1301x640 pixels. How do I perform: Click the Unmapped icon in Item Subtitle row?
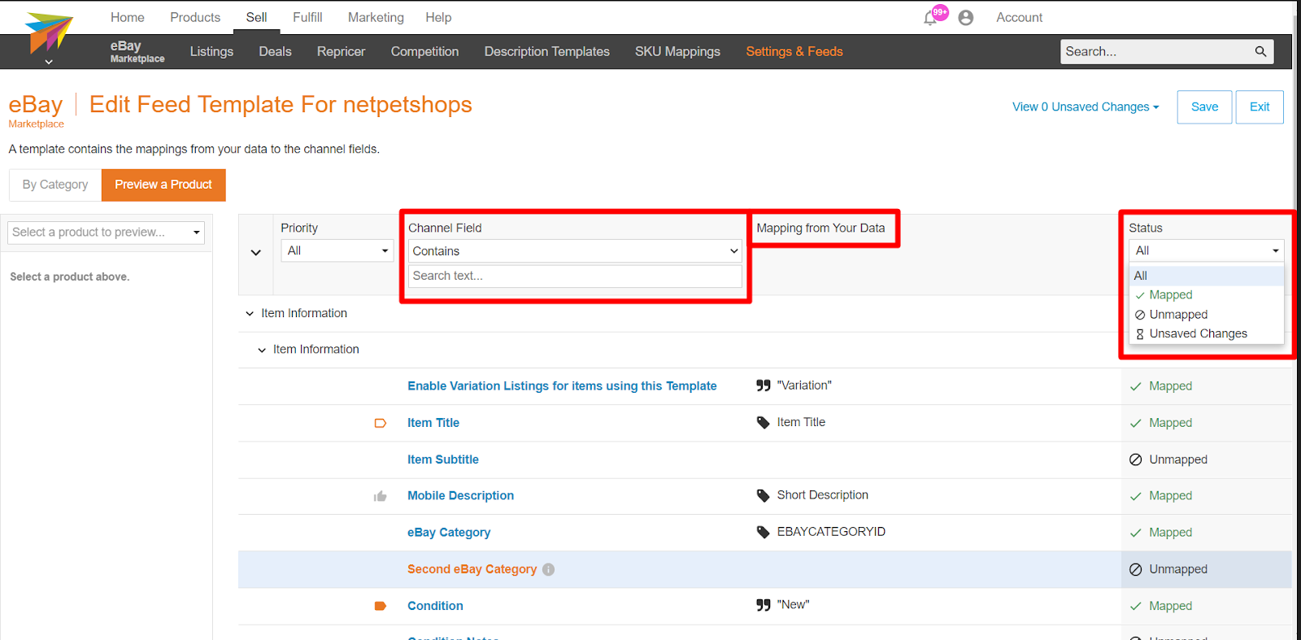(1136, 459)
